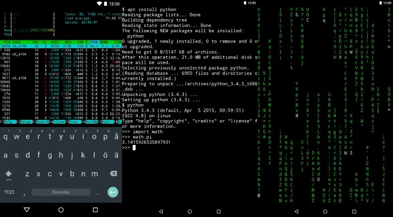Open F6 SortBy in htop
The height and width of the screenshot is (217, 393).
89,122
